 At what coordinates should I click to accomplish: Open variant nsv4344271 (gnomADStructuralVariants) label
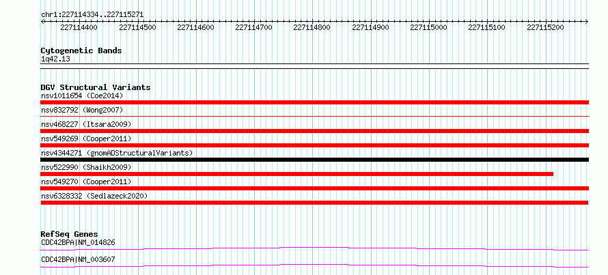[117, 153]
